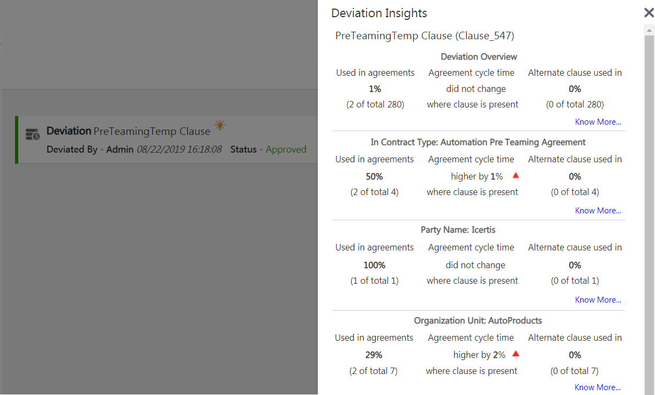The width and height of the screenshot is (655, 395).
Task: Click the Party Name: Icertis section header
Action: point(458,230)
